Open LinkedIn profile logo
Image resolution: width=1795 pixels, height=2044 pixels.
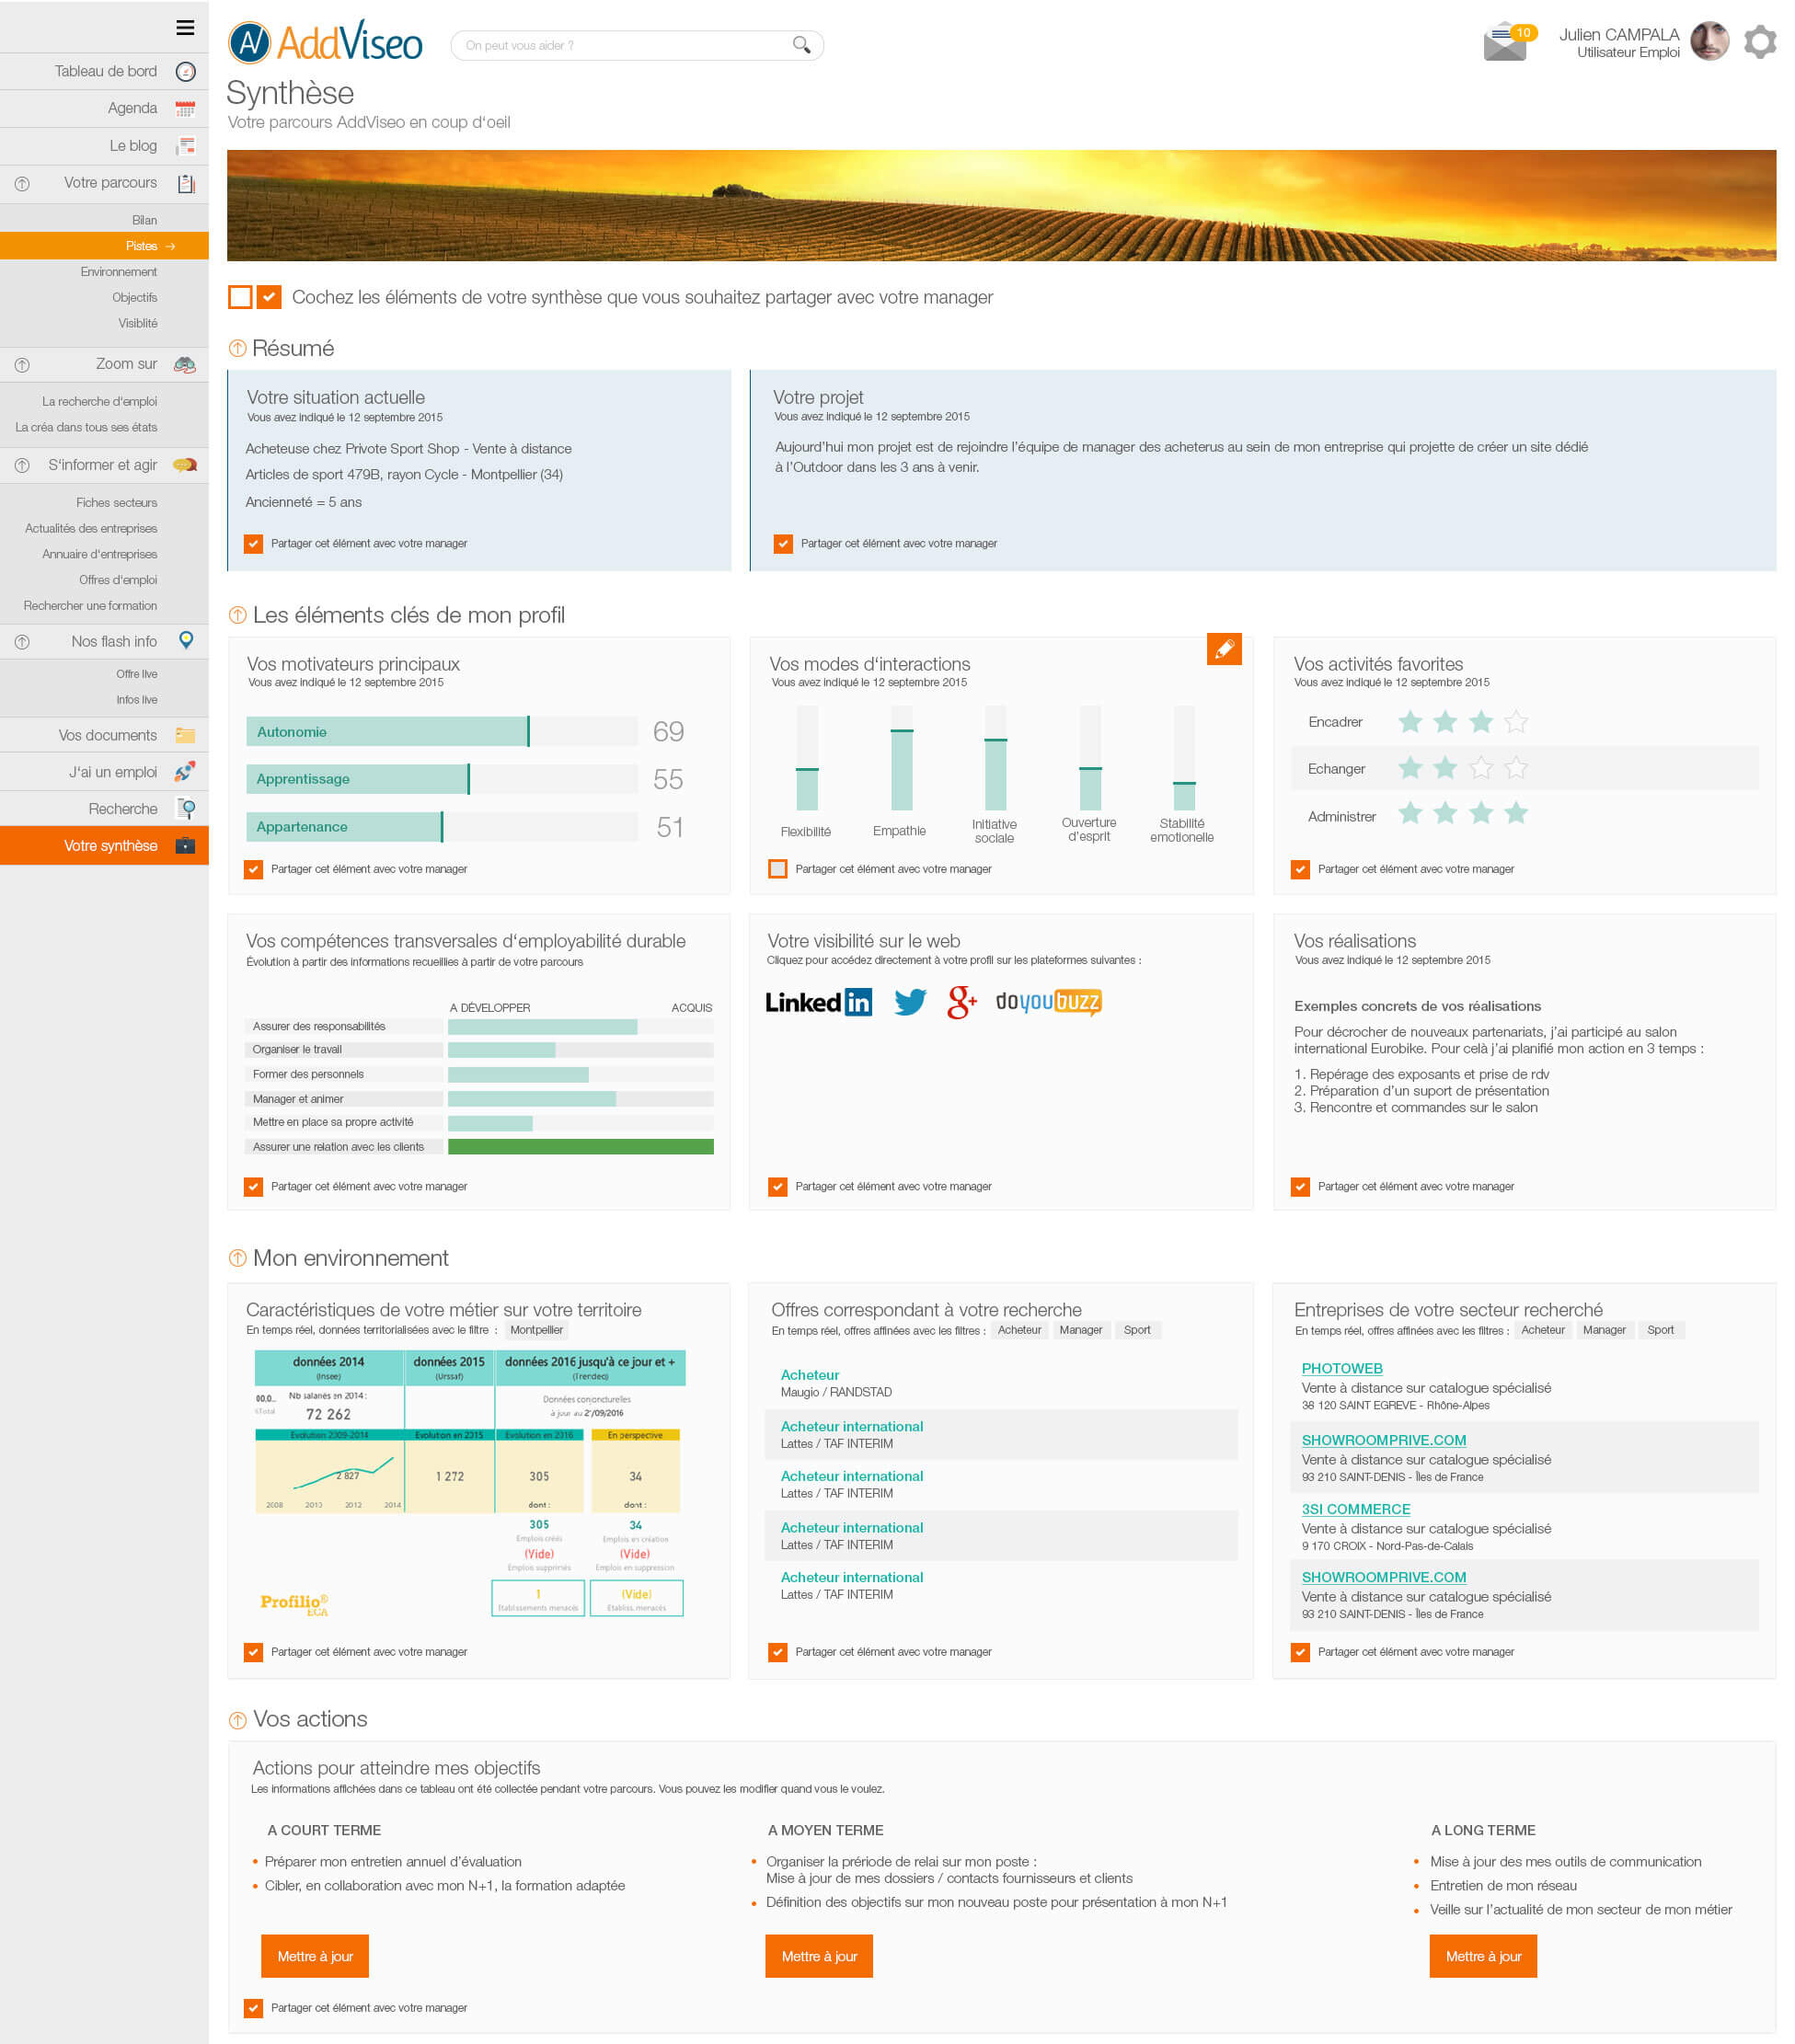click(818, 1002)
